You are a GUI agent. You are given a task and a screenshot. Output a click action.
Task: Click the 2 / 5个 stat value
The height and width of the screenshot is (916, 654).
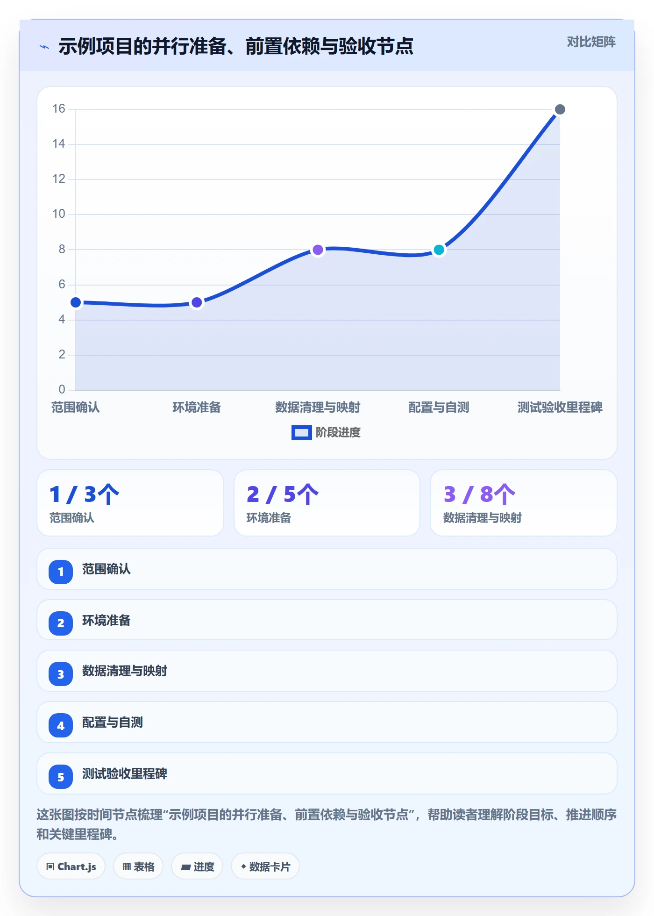pos(283,494)
